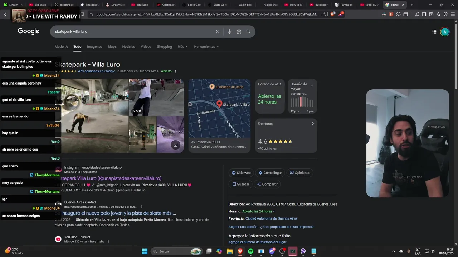458x257 pixels.
Task: Open more options for Buenos Aires Ciudad result
Action: pos(141,207)
